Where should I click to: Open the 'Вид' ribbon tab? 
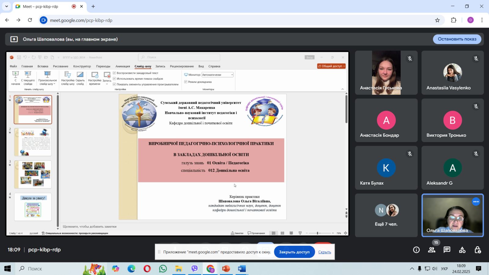point(201,66)
